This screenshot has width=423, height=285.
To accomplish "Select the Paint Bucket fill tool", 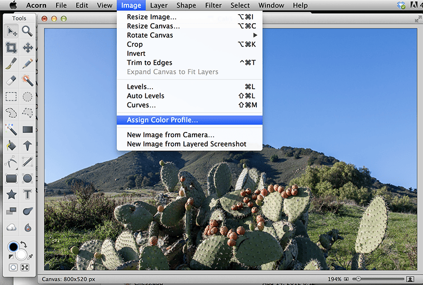I will (12, 146).
